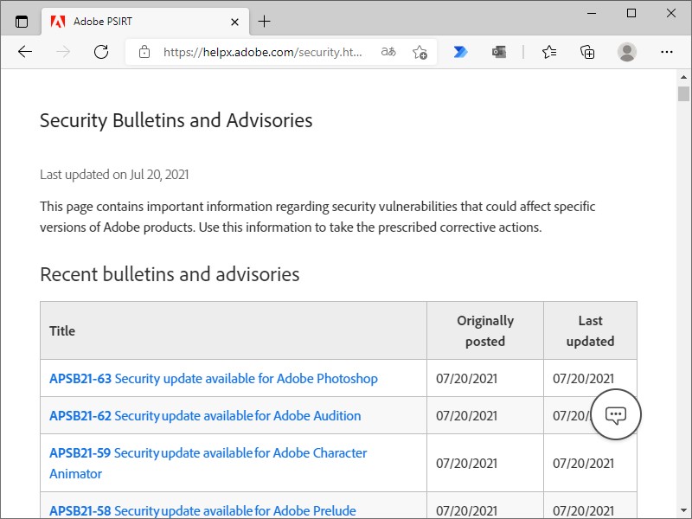Open the Power Automate toolbar icon
Image resolution: width=692 pixels, height=519 pixels.
coord(461,52)
